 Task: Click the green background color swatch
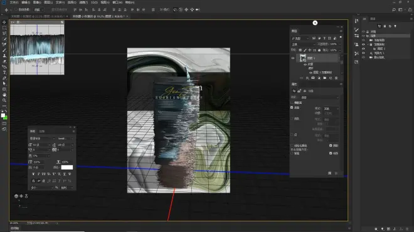pyautogui.click(x=5, y=118)
